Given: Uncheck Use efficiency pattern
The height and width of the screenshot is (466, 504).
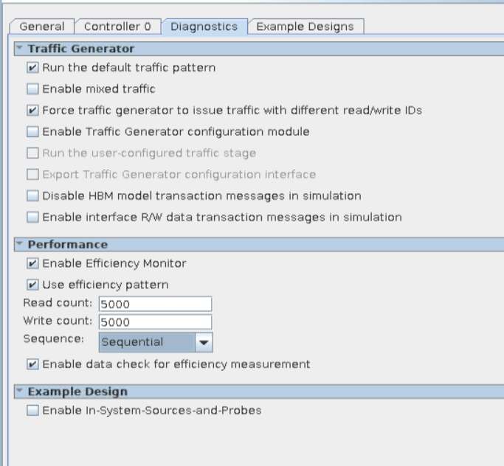Looking at the screenshot, I should [x=32, y=285].
